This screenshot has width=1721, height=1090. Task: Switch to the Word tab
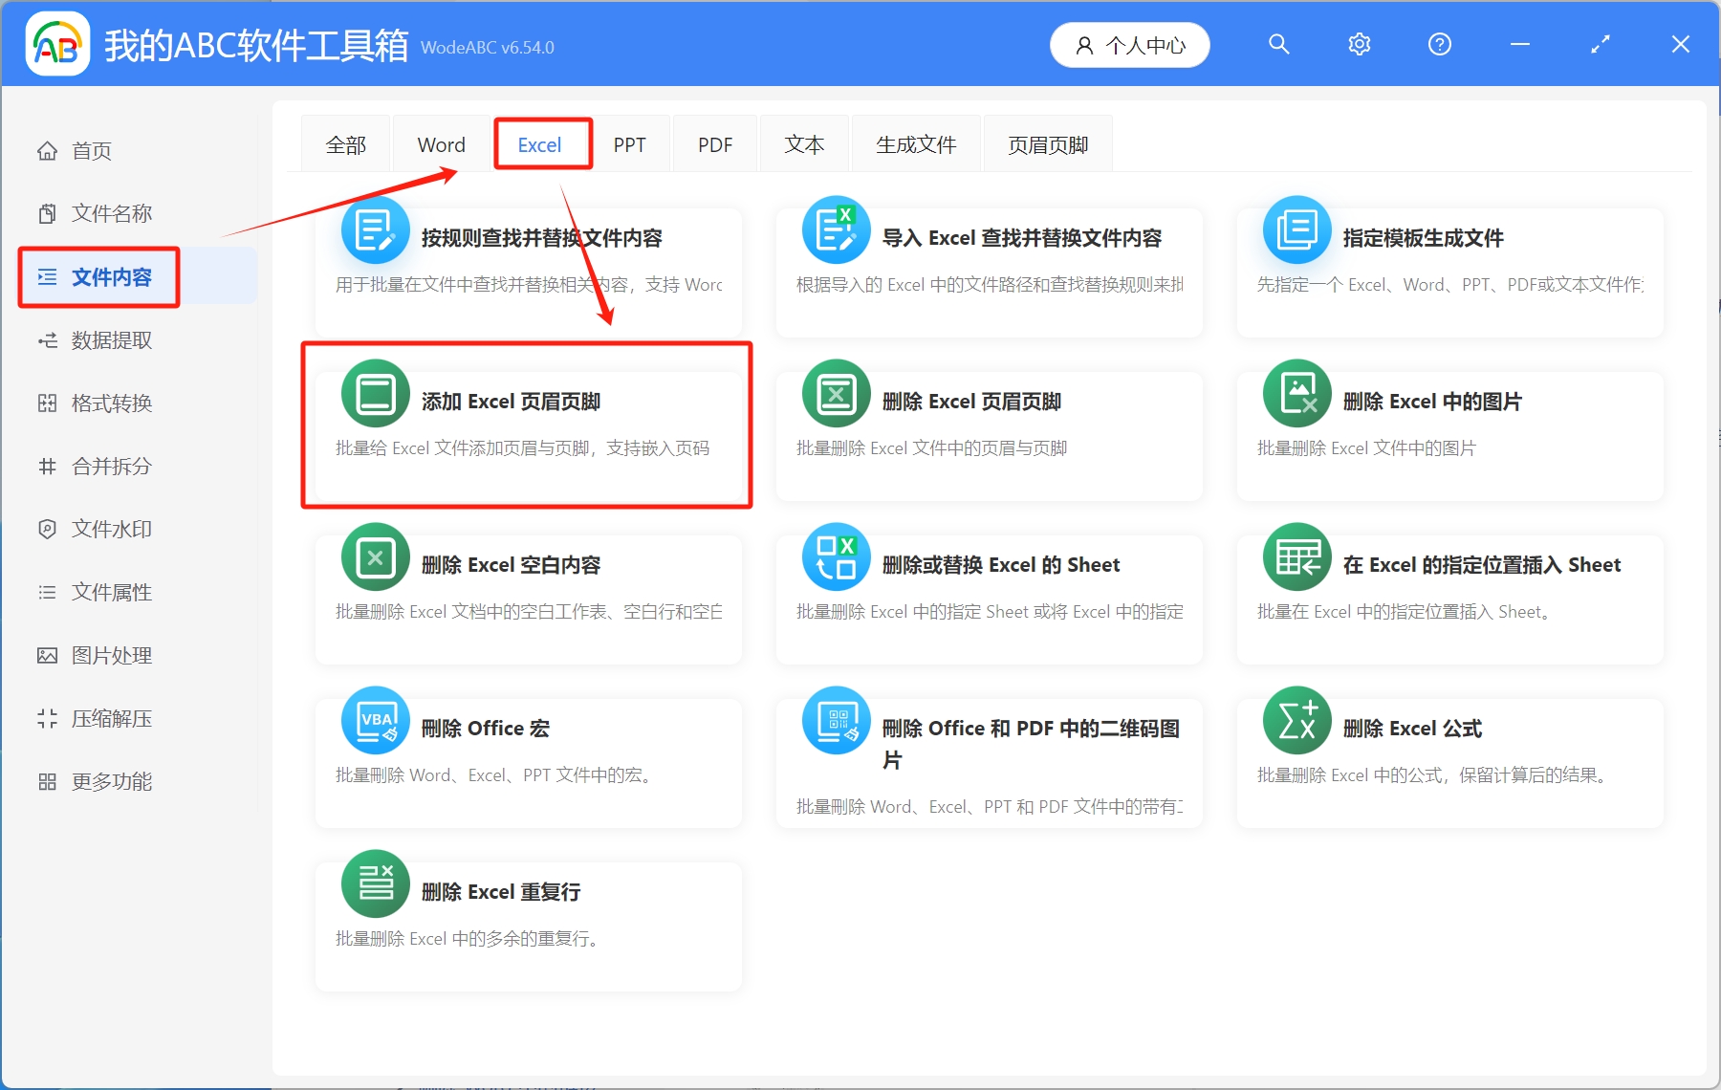[x=441, y=145]
